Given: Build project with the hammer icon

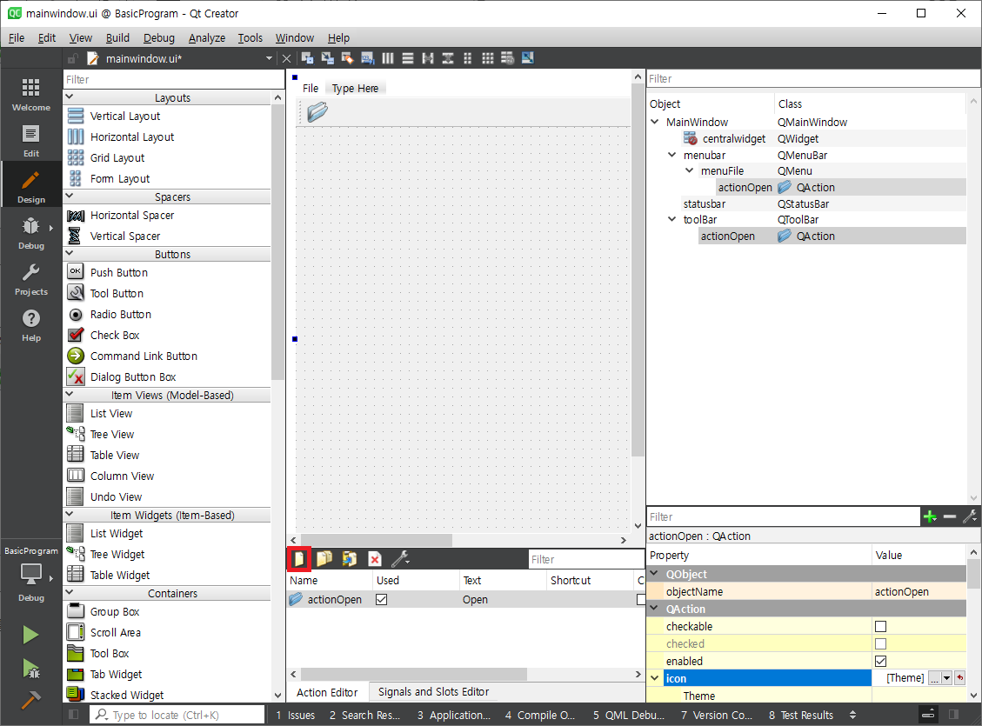Looking at the screenshot, I should pyautogui.click(x=30, y=700).
